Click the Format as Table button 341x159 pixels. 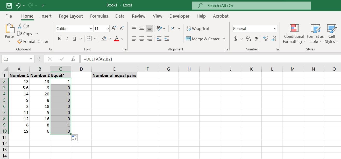315,34
